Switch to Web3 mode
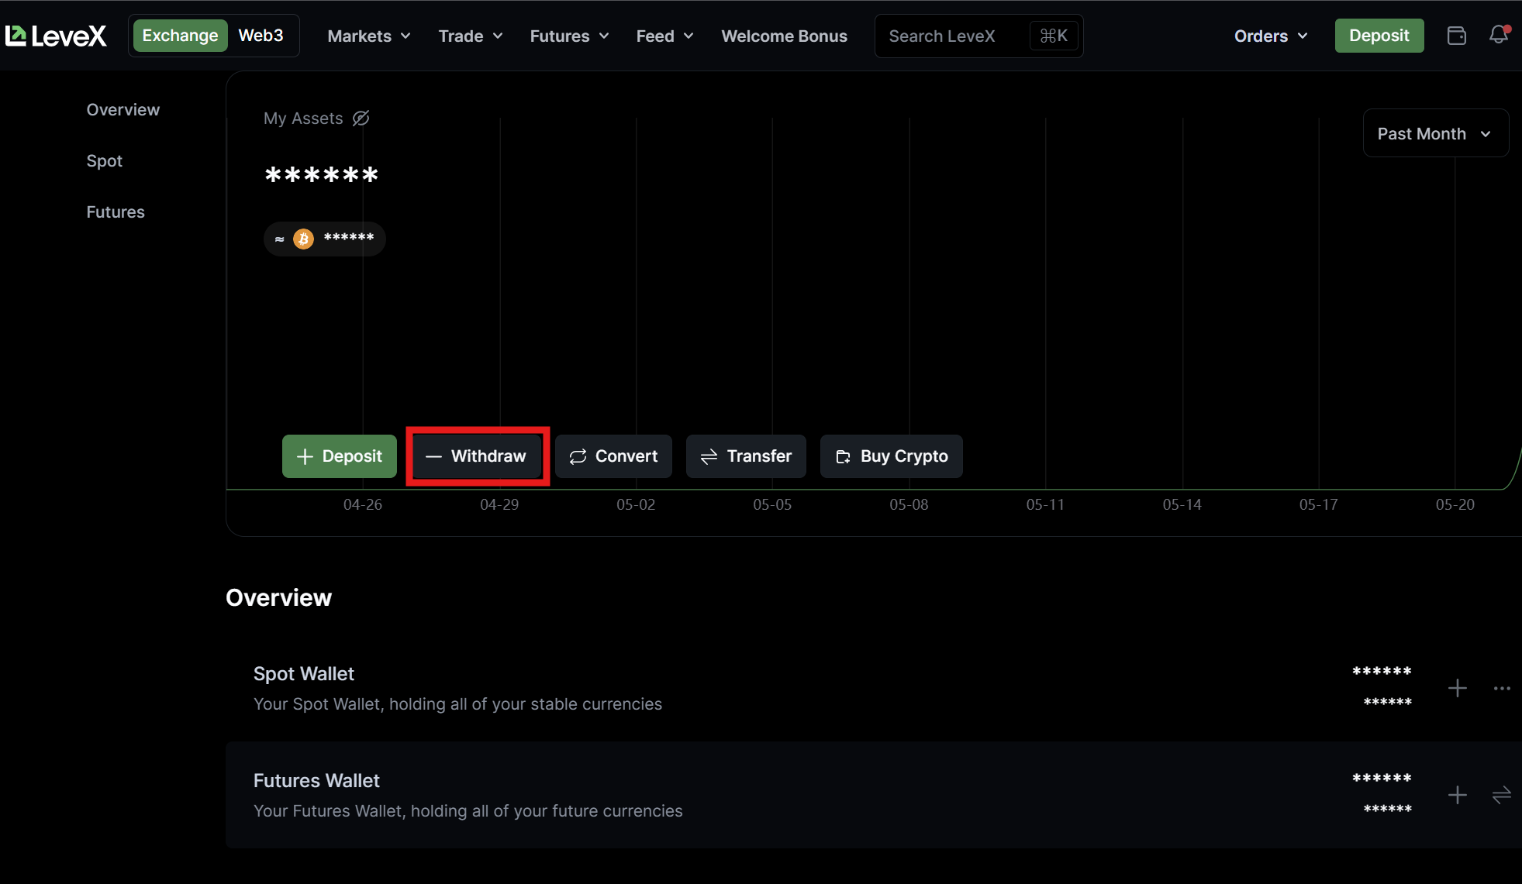The height and width of the screenshot is (884, 1522). point(261,36)
